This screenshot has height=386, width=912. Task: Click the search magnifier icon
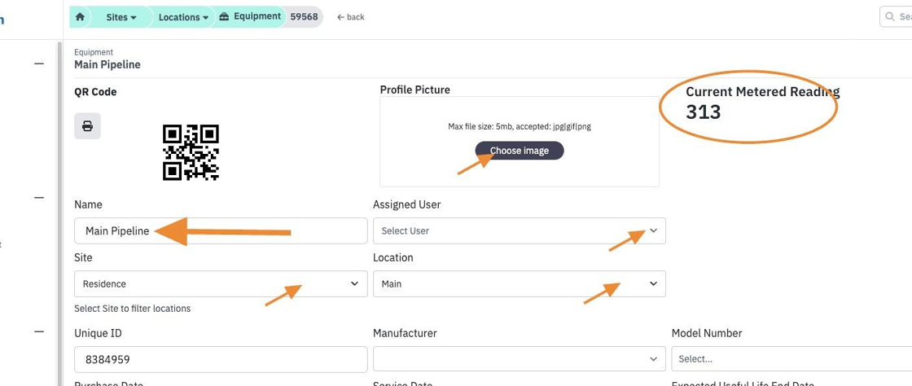coord(890,17)
